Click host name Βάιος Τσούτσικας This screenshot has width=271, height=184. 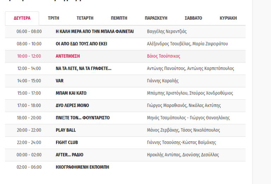tap(163, 56)
